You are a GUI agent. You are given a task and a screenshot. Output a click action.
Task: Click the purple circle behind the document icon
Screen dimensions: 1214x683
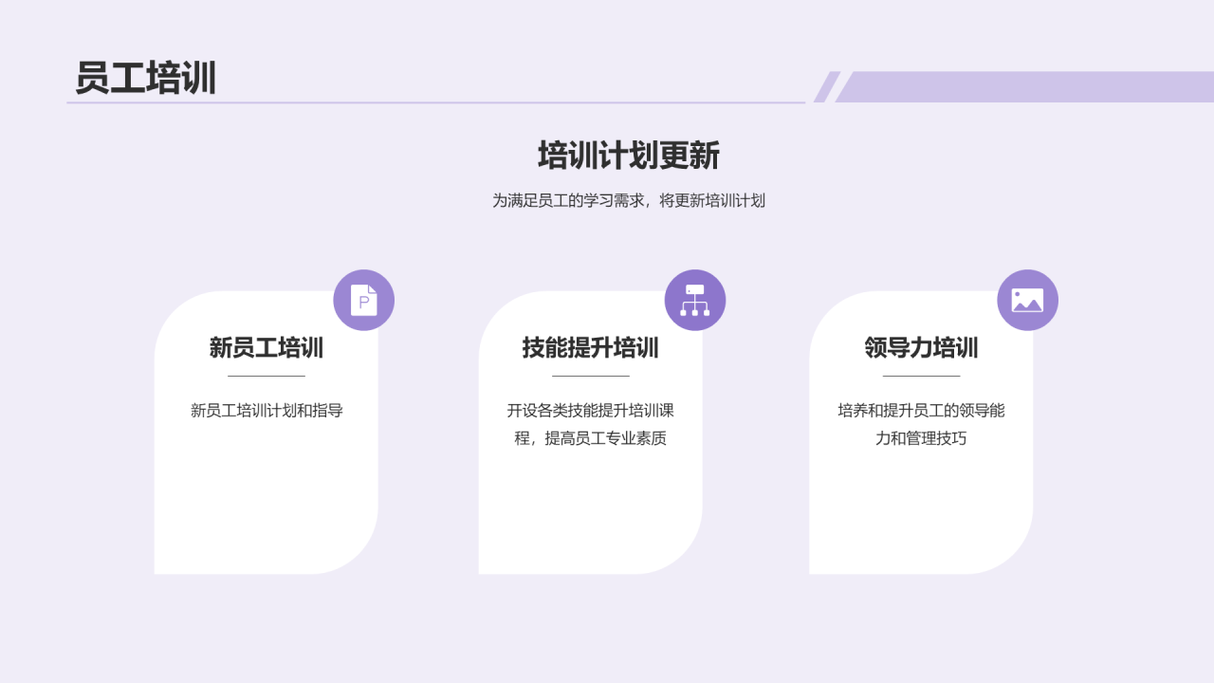pyautogui.click(x=363, y=299)
